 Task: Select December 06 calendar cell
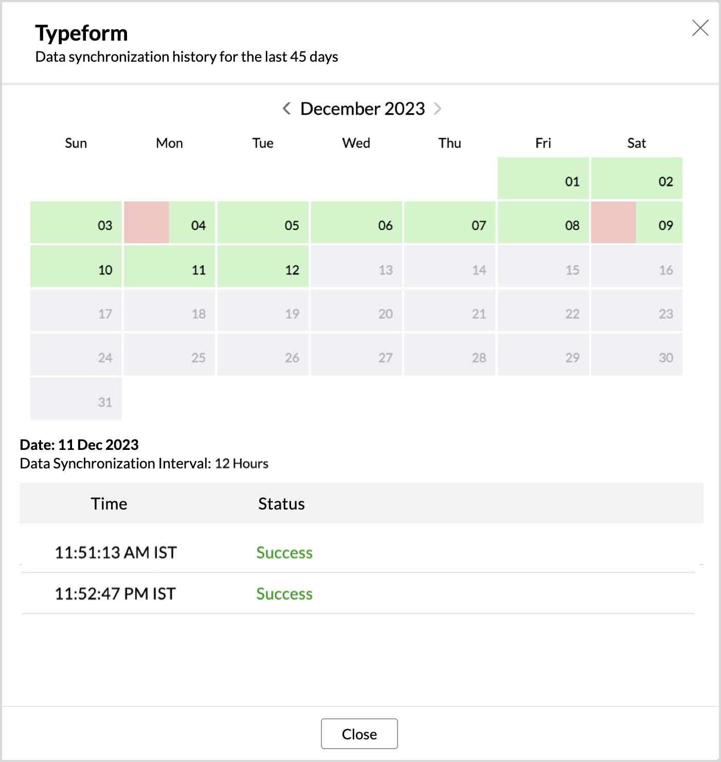356,223
